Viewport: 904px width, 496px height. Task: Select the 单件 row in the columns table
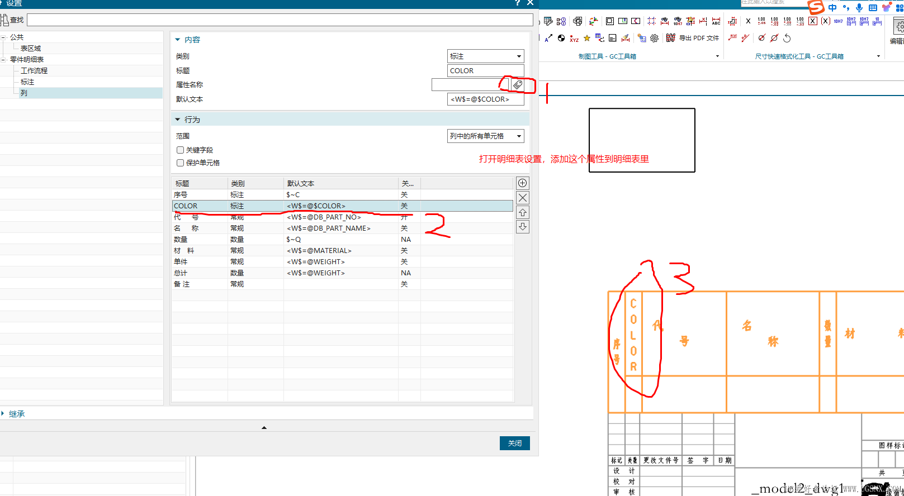(342, 262)
